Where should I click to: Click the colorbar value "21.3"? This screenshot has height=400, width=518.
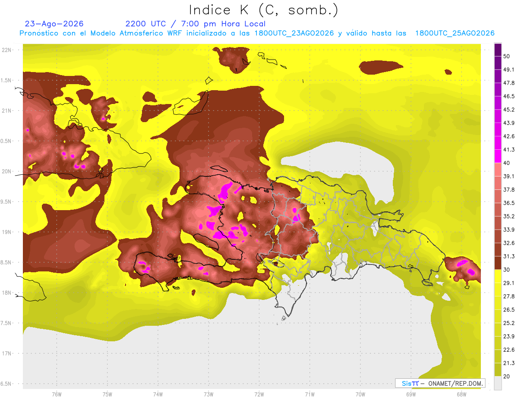click(509, 363)
